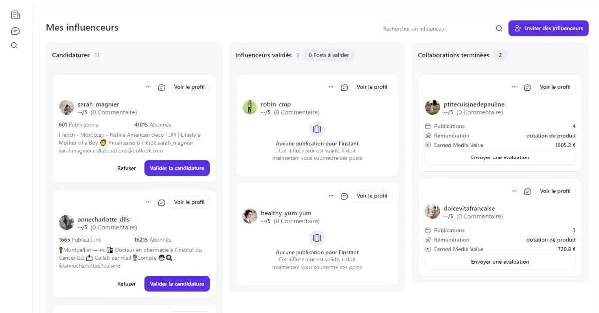This screenshot has height=313, width=599.
Task: Open the documents icon in left sidebar
Action: point(15,15)
